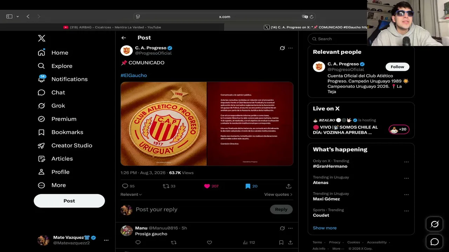Like Manu's reply
This screenshot has width=449, height=252.
(209, 242)
